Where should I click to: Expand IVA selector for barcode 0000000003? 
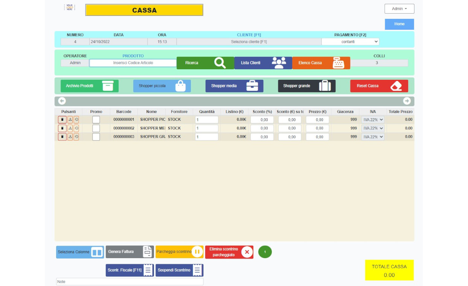click(373, 137)
